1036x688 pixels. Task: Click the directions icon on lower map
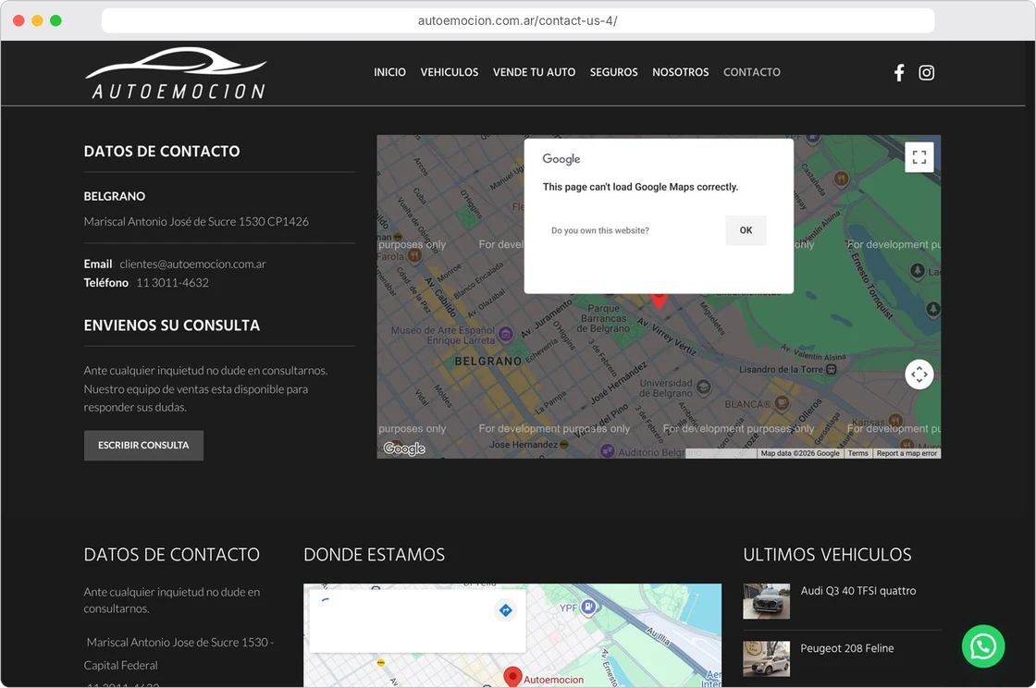click(505, 610)
